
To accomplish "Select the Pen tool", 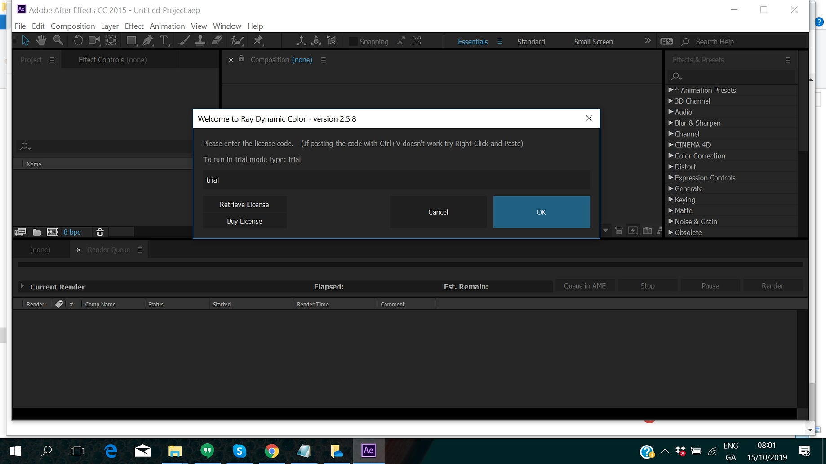I will (x=147, y=41).
